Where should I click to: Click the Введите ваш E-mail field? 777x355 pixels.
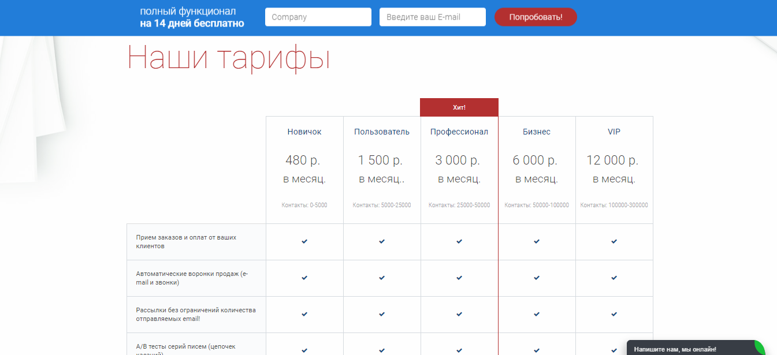coord(432,17)
